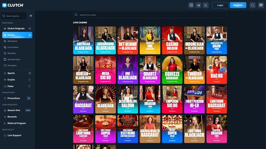The width and height of the screenshot is (266, 149).
Task: Open the Lightning Dragon Tiger card
Action: (x=217, y=129)
